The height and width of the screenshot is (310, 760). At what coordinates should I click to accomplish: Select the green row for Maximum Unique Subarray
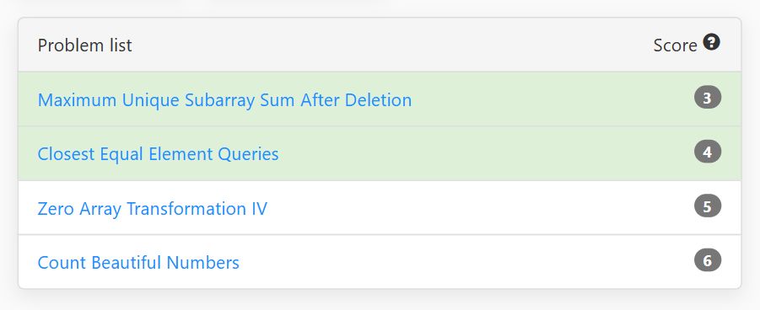380,99
